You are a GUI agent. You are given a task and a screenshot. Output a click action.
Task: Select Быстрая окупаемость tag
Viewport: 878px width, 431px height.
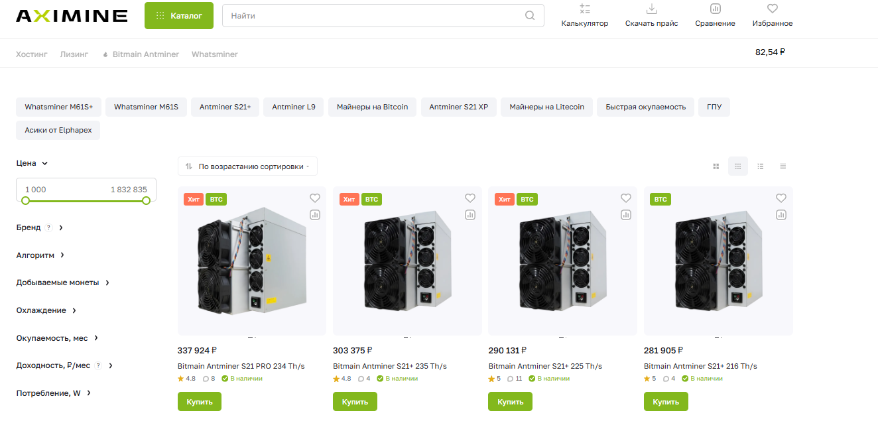646,107
